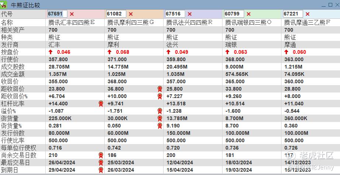Click award ribbon icon next to 30.000K
This screenshot has width=340, height=175.
coord(160,118)
